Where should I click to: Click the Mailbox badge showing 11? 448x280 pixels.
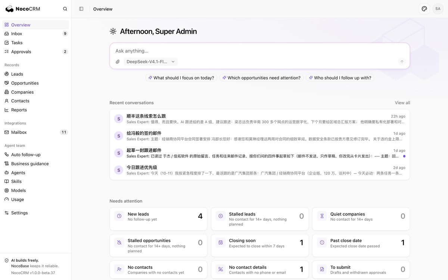tap(64, 132)
